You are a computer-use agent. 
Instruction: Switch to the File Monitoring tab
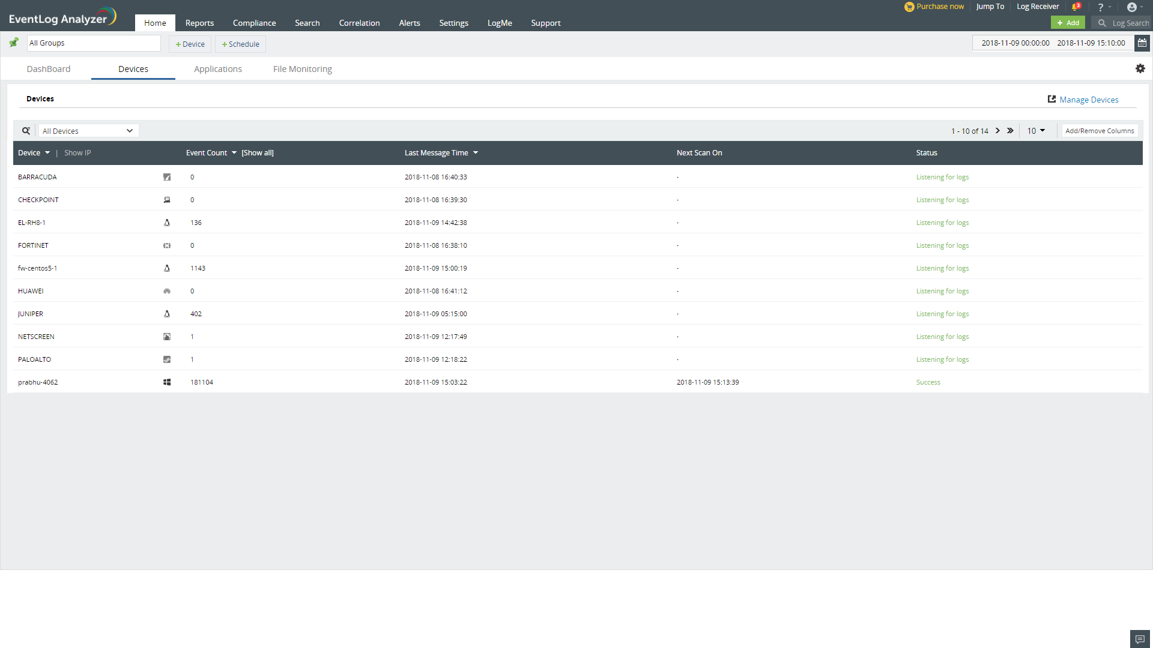(302, 69)
